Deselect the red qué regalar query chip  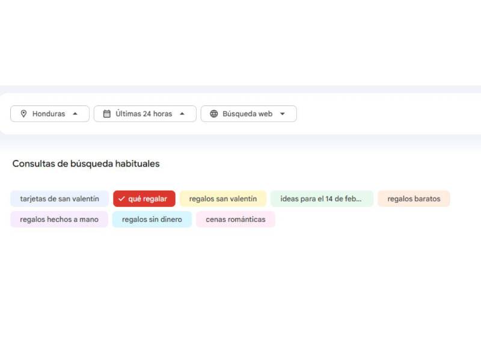144,198
